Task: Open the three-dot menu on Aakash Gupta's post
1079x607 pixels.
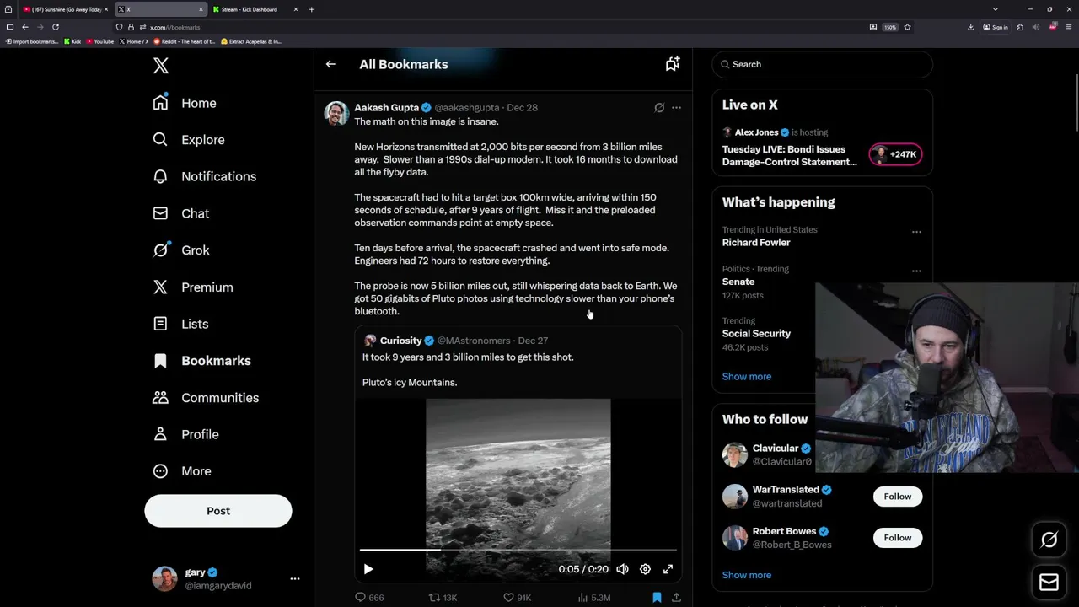Action: (x=676, y=108)
